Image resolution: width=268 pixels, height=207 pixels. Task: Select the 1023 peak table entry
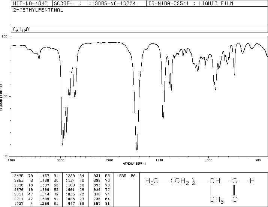75,199
